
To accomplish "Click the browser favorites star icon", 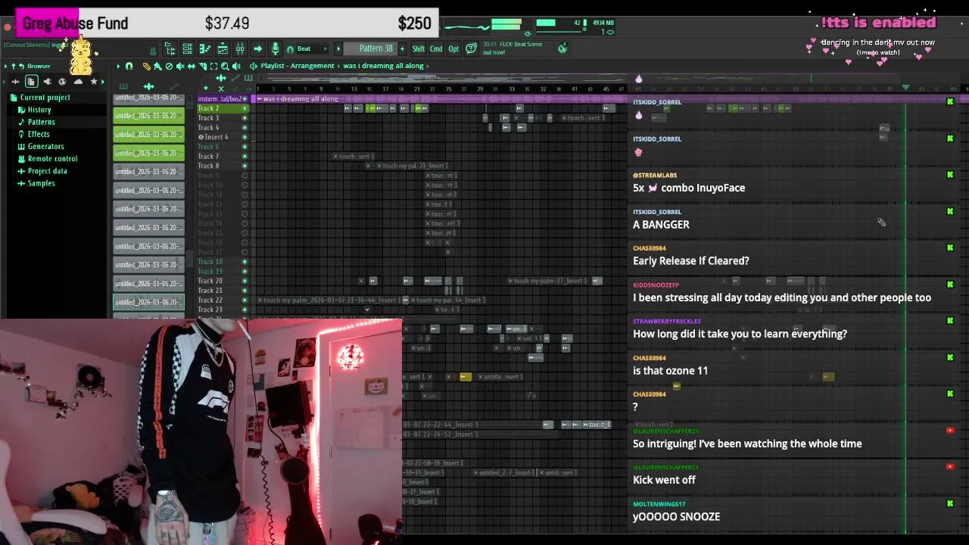I will (94, 82).
